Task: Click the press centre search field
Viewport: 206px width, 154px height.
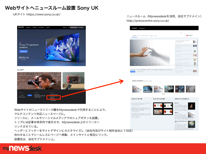Action: click(186, 32)
